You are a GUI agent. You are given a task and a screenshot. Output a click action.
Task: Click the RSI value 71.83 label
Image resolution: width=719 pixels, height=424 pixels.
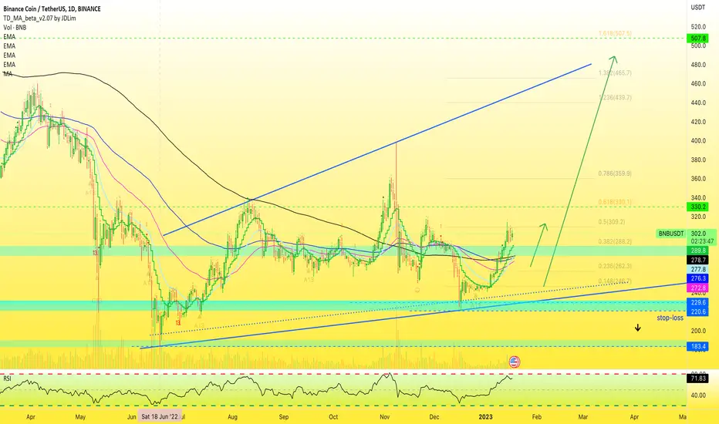pos(697,379)
